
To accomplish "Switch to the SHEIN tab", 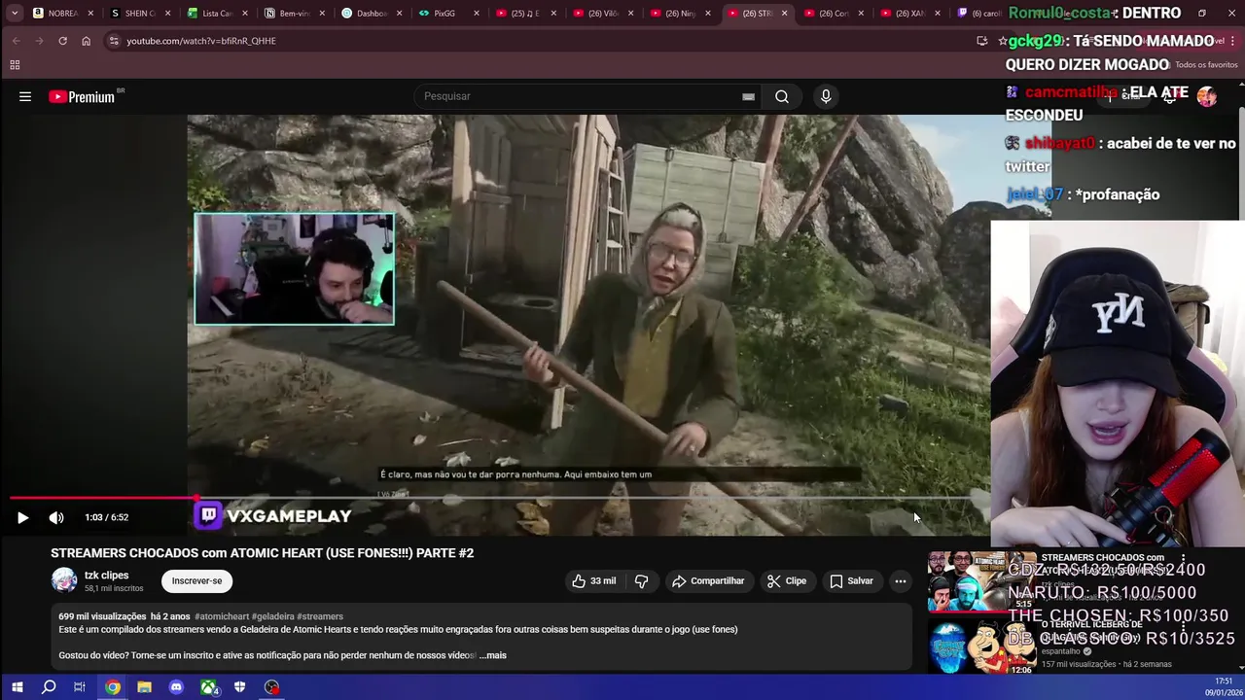I will tap(140, 14).
